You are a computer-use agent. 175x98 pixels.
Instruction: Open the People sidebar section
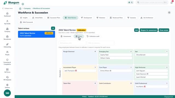7,53
